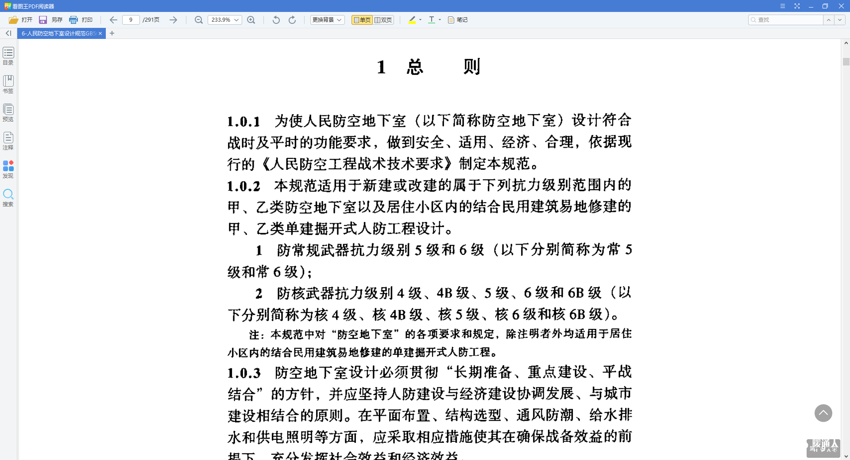Screen dimensions: 850x460
Task: Click the clause number 1.0.3
Action: 243,373
